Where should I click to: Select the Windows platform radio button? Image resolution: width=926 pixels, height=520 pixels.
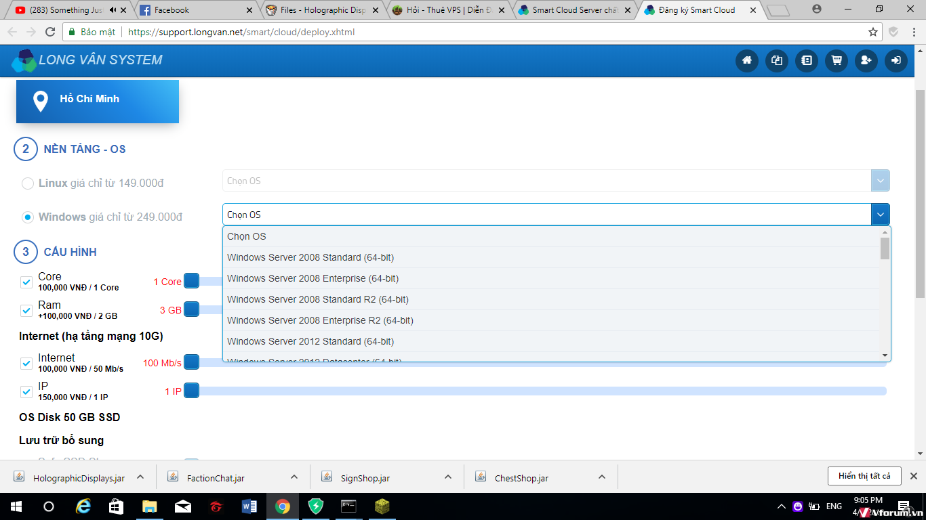[x=28, y=217]
